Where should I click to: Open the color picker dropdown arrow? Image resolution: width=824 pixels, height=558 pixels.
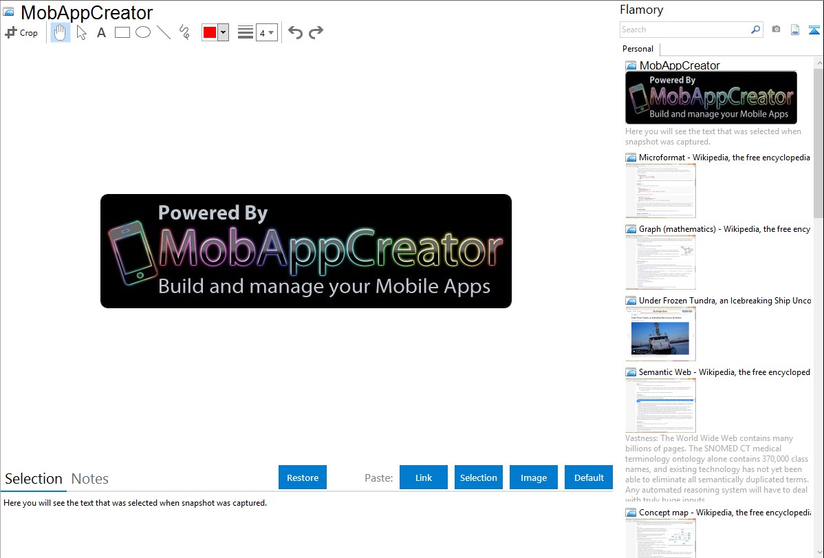(224, 32)
